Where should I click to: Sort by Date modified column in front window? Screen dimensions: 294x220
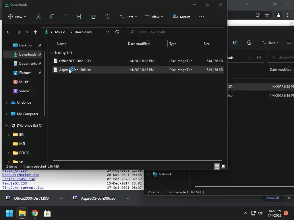(139, 44)
